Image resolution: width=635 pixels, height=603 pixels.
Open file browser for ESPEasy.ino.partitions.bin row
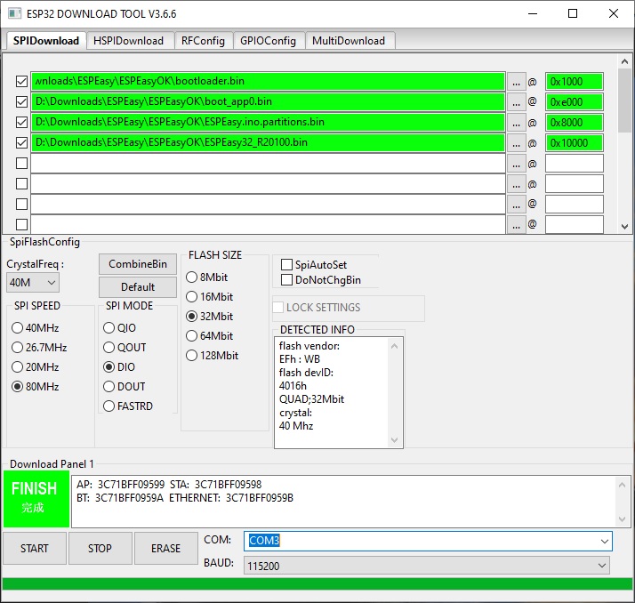click(x=517, y=123)
